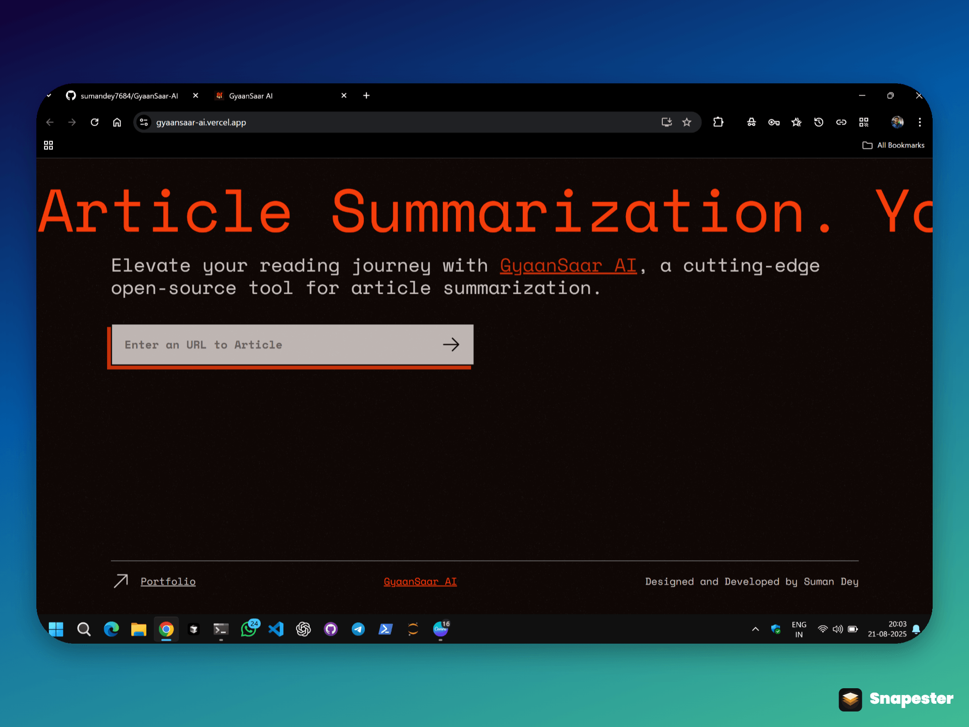The image size is (969, 727).
Task: Open File Explorer from the taskbar
Action: [139, 630]
